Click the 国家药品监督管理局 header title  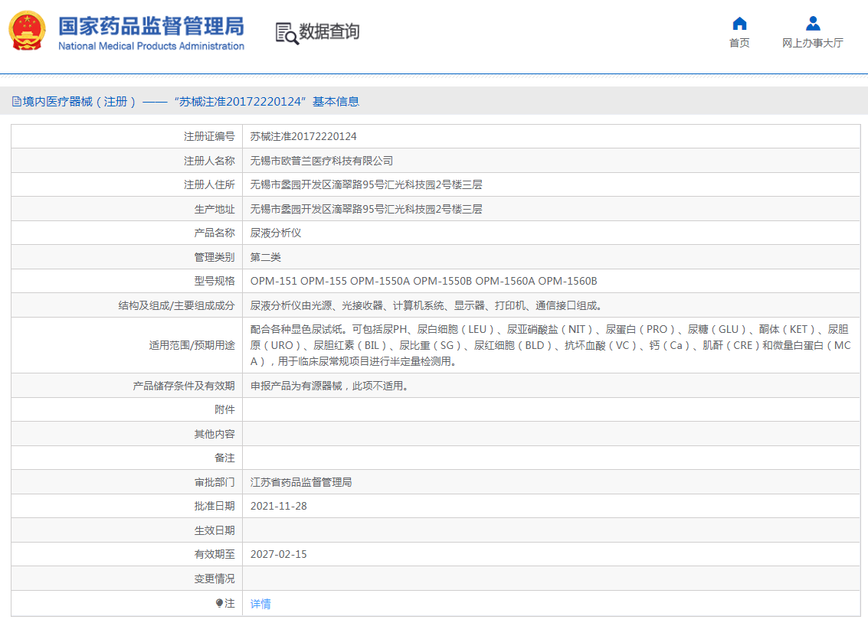150,27
